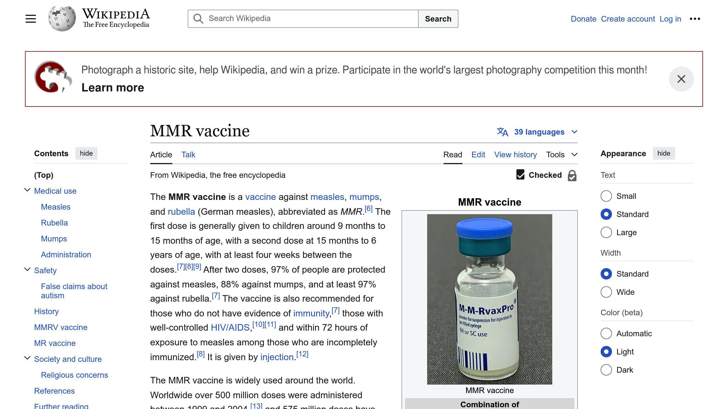Select Dark color mode

tap(606, 370)
